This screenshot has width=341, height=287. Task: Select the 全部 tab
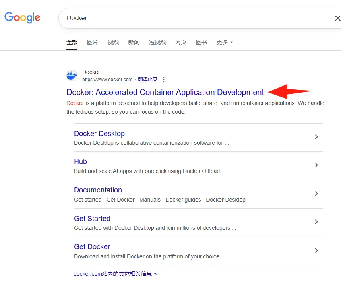[72, 42]
